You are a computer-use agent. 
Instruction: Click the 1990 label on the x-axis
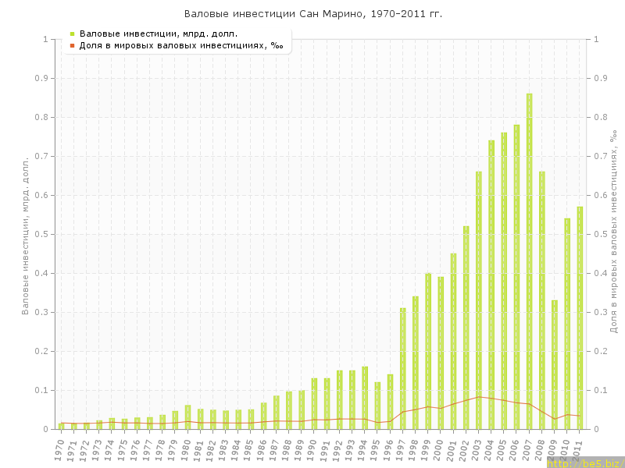(312, 448)
